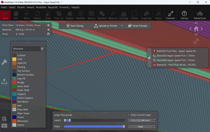Open the Library
Screen dimensions: 210x132
click(x=184, y=15)
